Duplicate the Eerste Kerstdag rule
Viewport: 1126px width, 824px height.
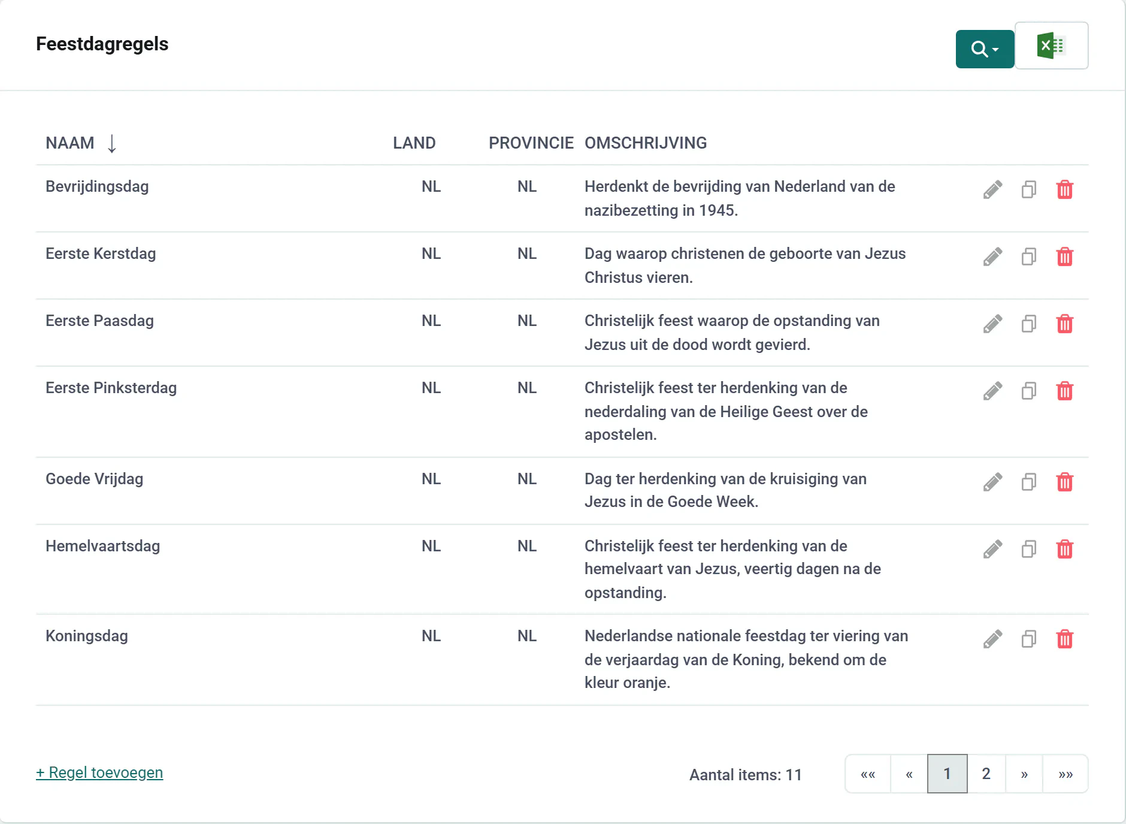pyautogui.click(x=1029, y=257)
